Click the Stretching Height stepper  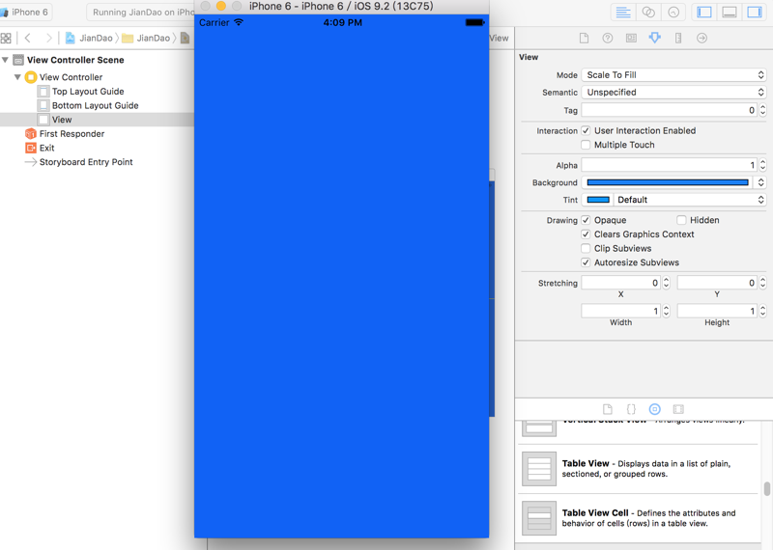(762, 312)
